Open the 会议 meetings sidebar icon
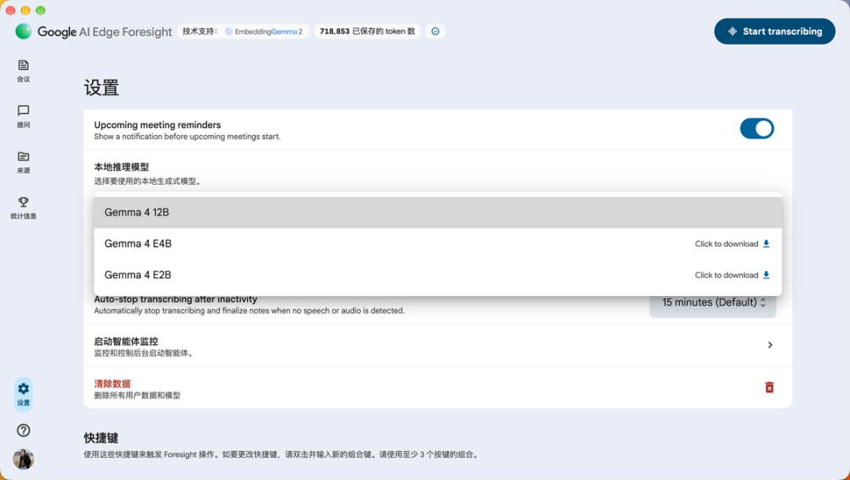Viewport: 850px width, 480px height. (x=24, y=65)
